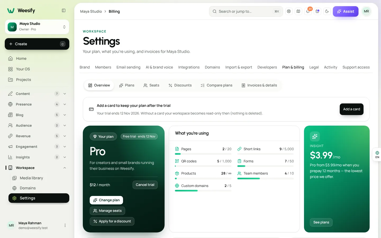Click the Forms clipboard icon

click(239, 161)
